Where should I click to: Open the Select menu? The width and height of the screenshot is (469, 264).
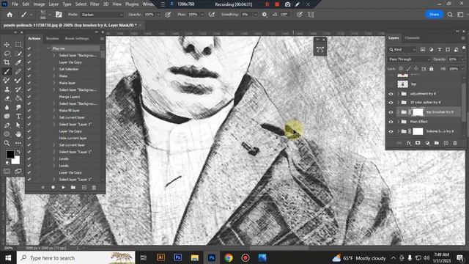click(x=81, y=4)
